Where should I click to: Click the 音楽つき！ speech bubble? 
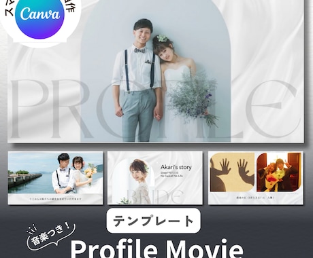50,236
